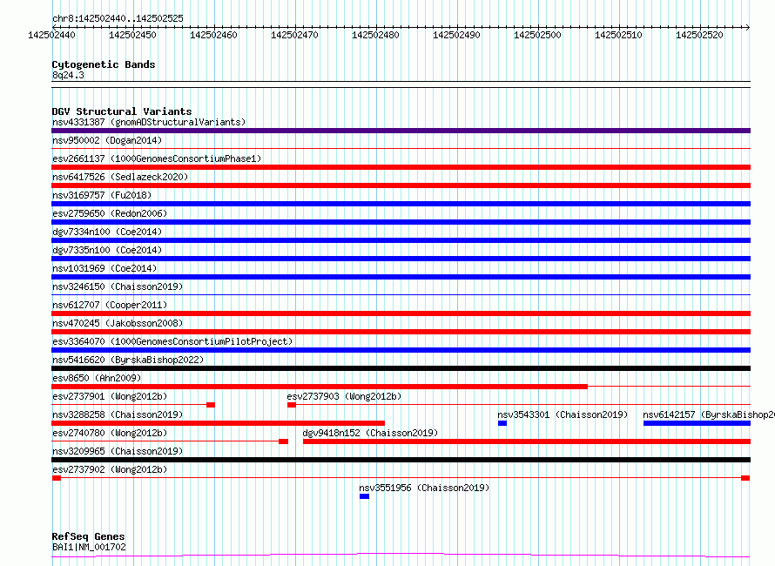Select the red block ending esv2737901
The image size is (775, 566).
point(211,405)
